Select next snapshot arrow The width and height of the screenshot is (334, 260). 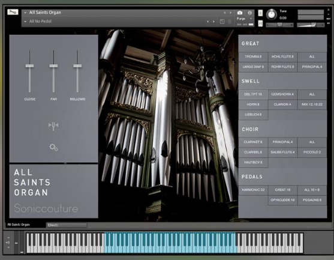(x=213, y=22)
